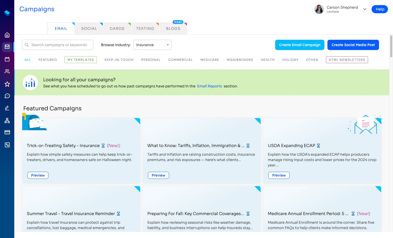This screenshot has height=238, width=393.
Task: Click the pencil edit sidebar icon
Action: [x=7, y=108]
